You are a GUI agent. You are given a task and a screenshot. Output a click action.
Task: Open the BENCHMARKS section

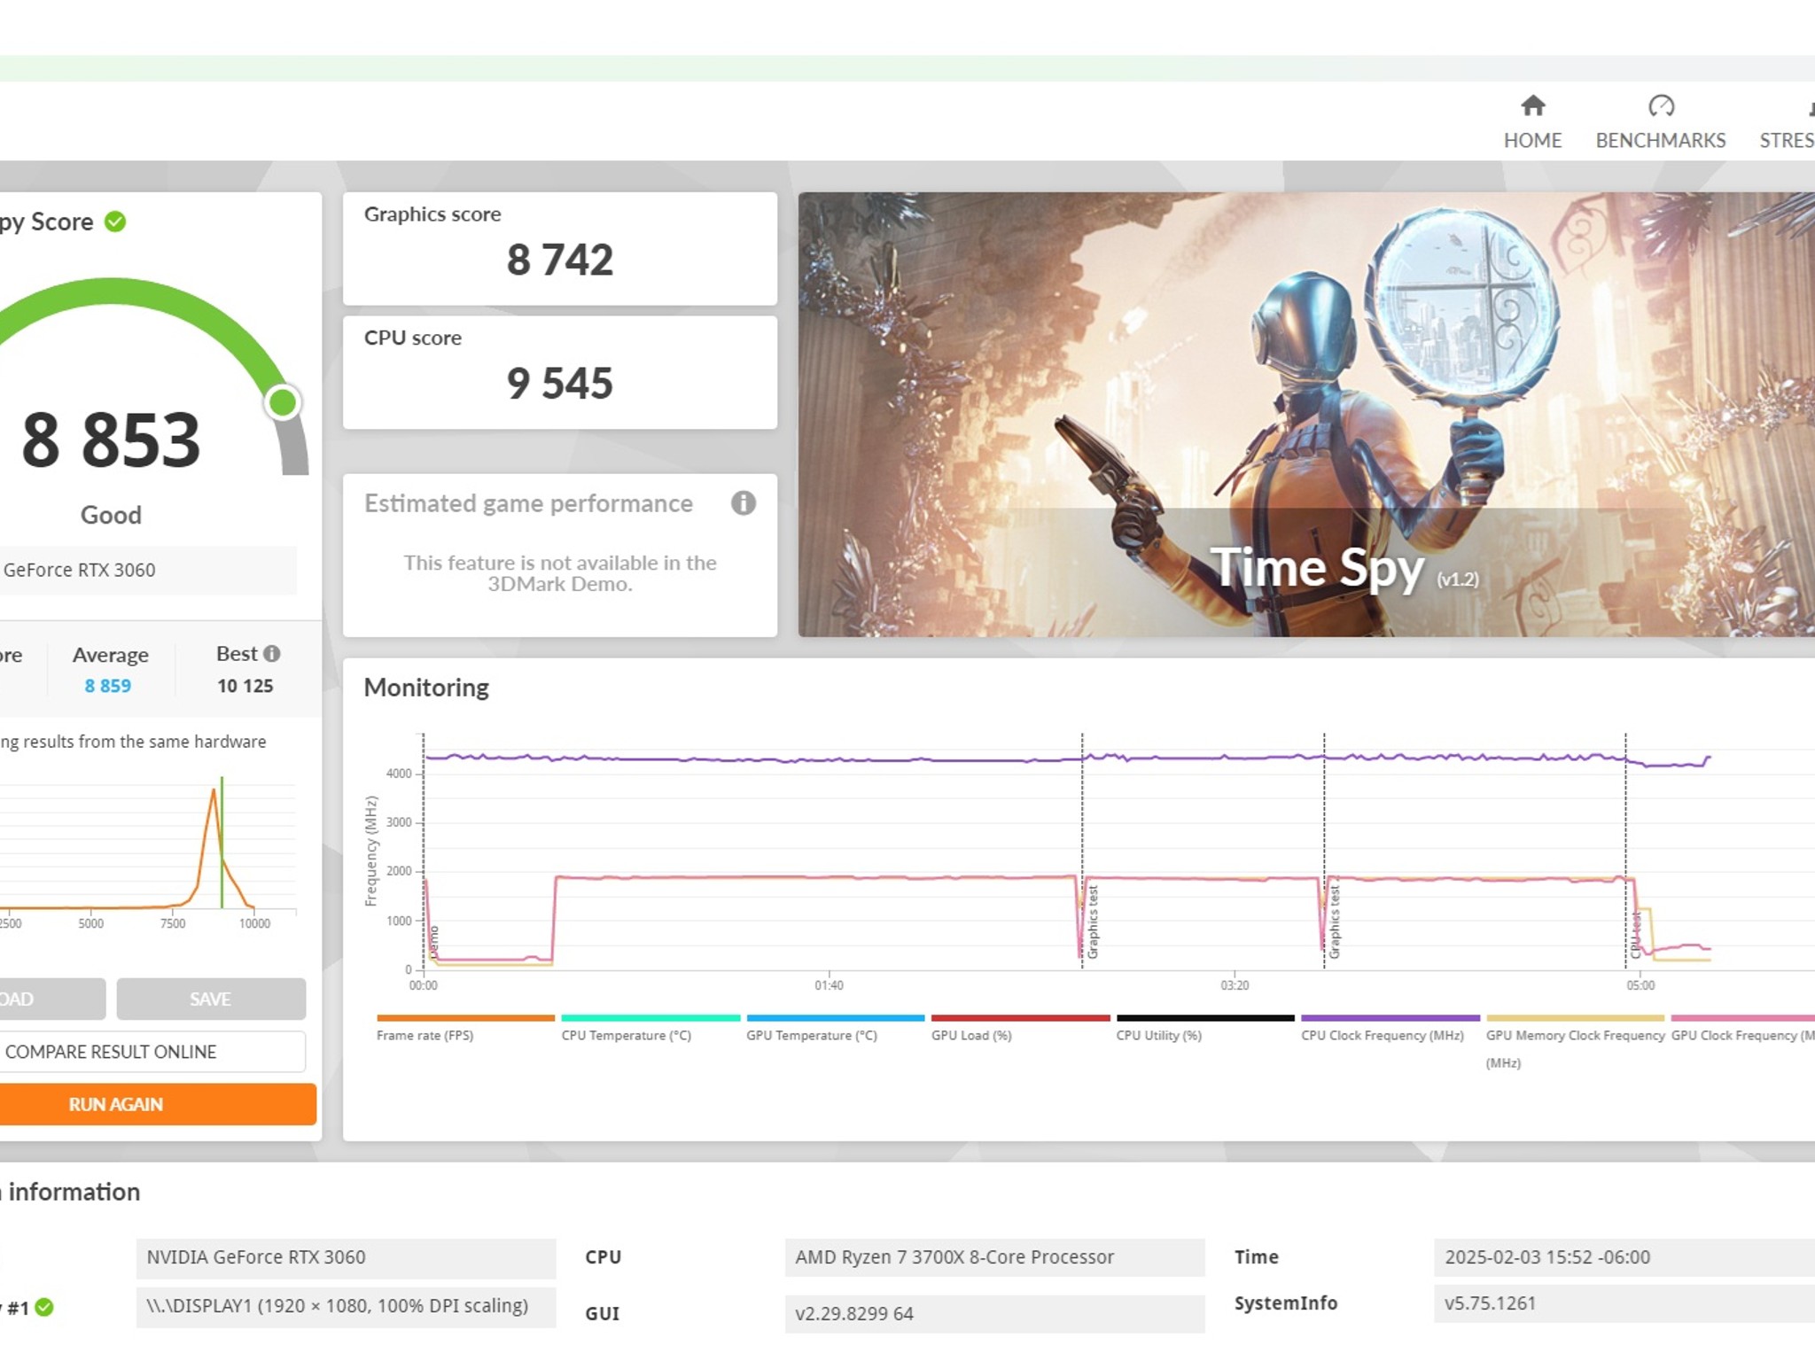click(x=1660, y=122)
